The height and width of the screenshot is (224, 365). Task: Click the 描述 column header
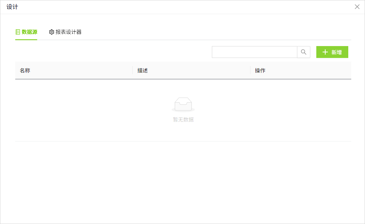(x=142, y=71)
